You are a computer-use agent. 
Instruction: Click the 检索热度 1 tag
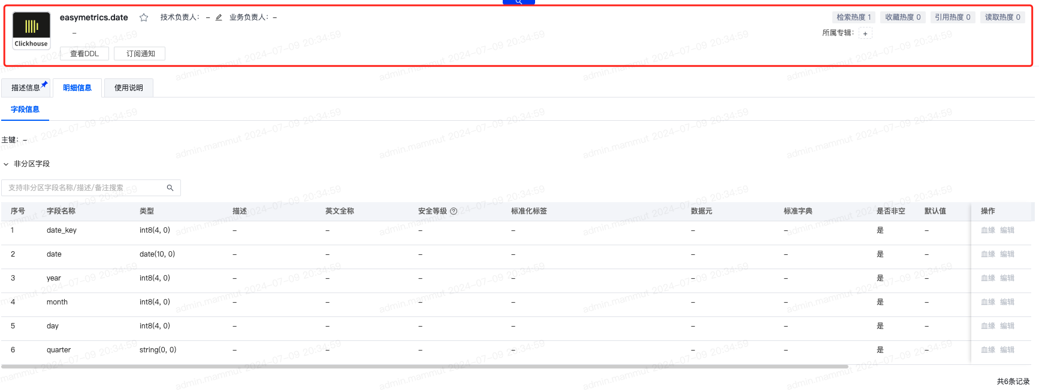[x=854, y=17]
